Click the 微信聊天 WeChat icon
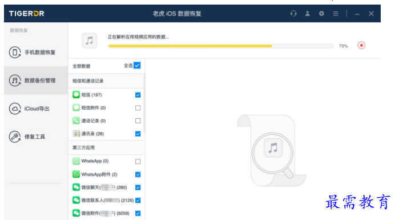Viewport: 395px width, 220px height. (76, 187)
